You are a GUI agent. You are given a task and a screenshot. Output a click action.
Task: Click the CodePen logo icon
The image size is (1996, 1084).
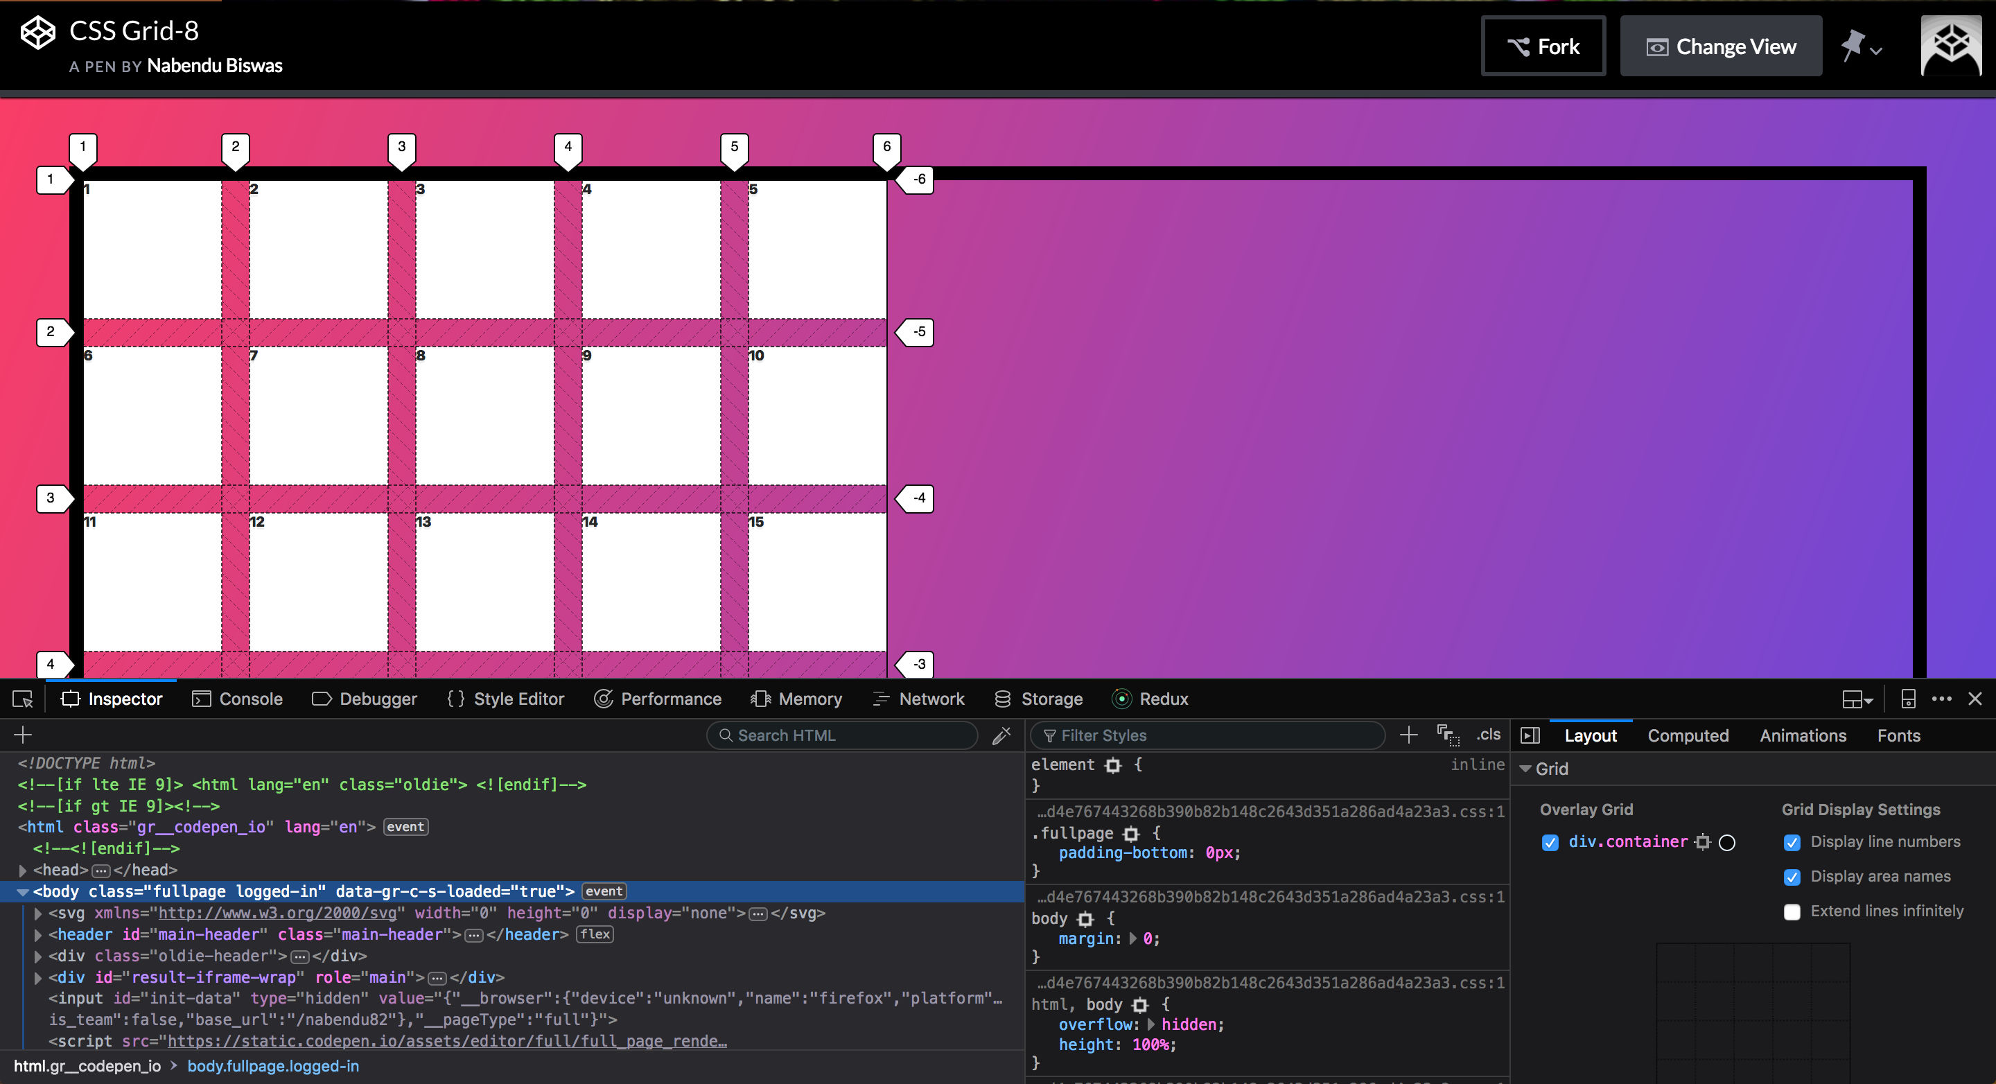[x=37, y=33]
